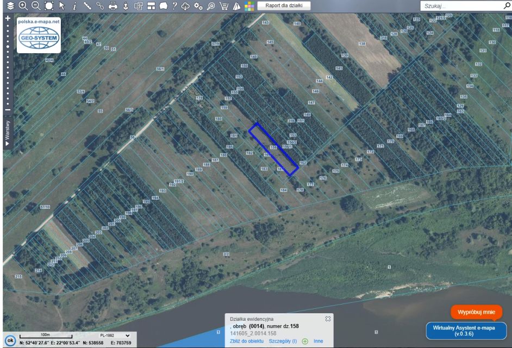Click the printer icon in toolbar

click(113, 5)
